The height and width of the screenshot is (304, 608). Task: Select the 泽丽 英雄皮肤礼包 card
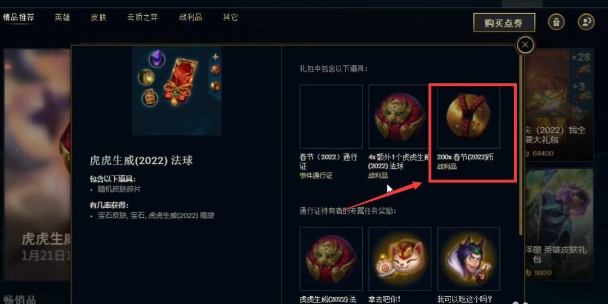click(558, 224)
